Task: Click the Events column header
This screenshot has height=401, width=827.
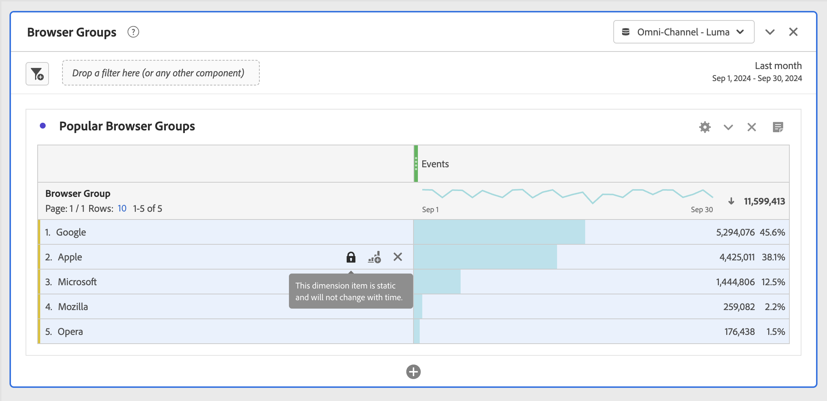Action: click(435, 164)
